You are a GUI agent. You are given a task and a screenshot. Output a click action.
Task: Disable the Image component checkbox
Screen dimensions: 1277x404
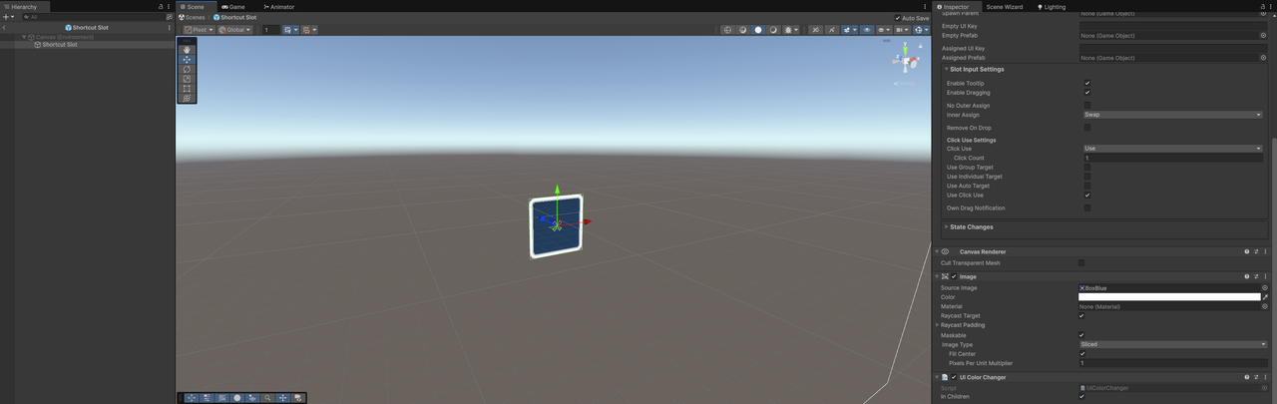click(954, 276)
